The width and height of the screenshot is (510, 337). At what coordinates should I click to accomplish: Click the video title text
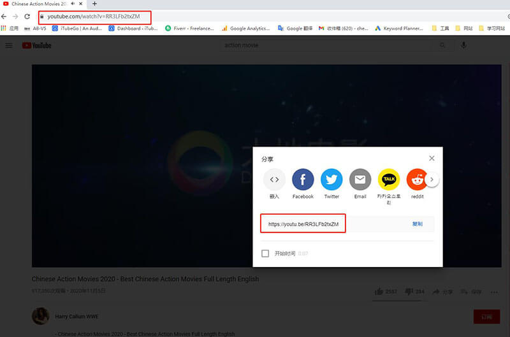click(145, 279)
